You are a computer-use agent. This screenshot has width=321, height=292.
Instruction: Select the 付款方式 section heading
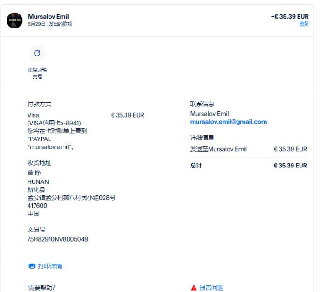pyautogui.click(x=39, y=104)
